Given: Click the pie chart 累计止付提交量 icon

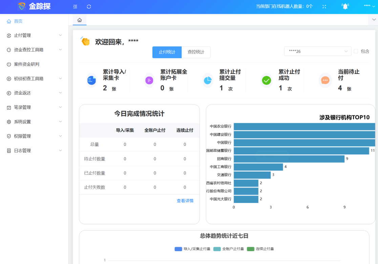Looking at the screenshot, I should [208, 80].
